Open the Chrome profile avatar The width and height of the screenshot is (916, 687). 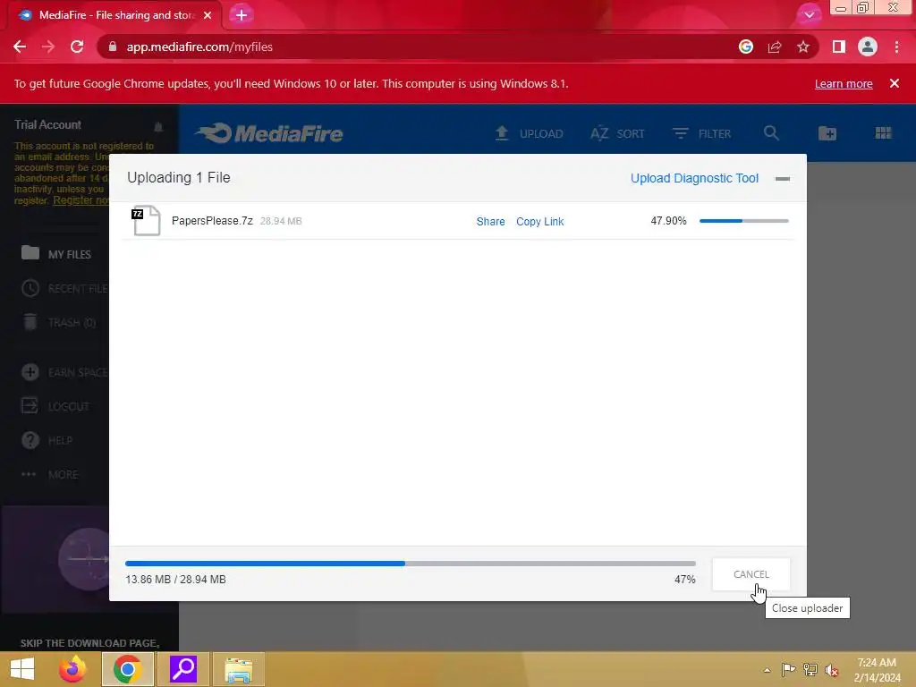coord(868,47)
